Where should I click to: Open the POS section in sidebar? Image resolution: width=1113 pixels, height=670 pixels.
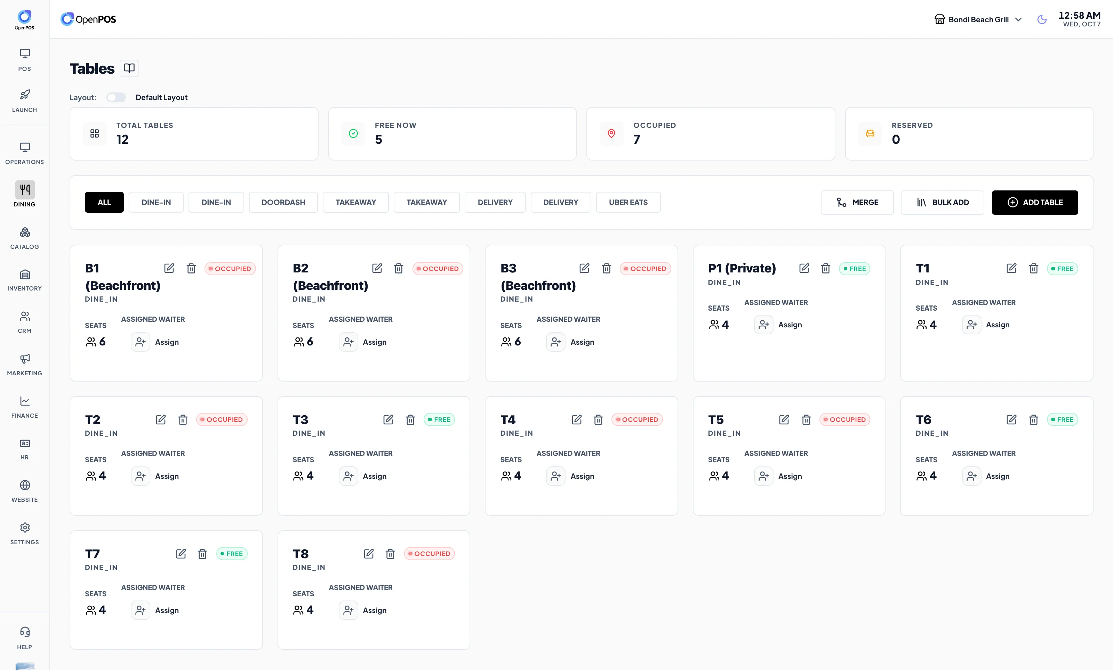(24, 60)
